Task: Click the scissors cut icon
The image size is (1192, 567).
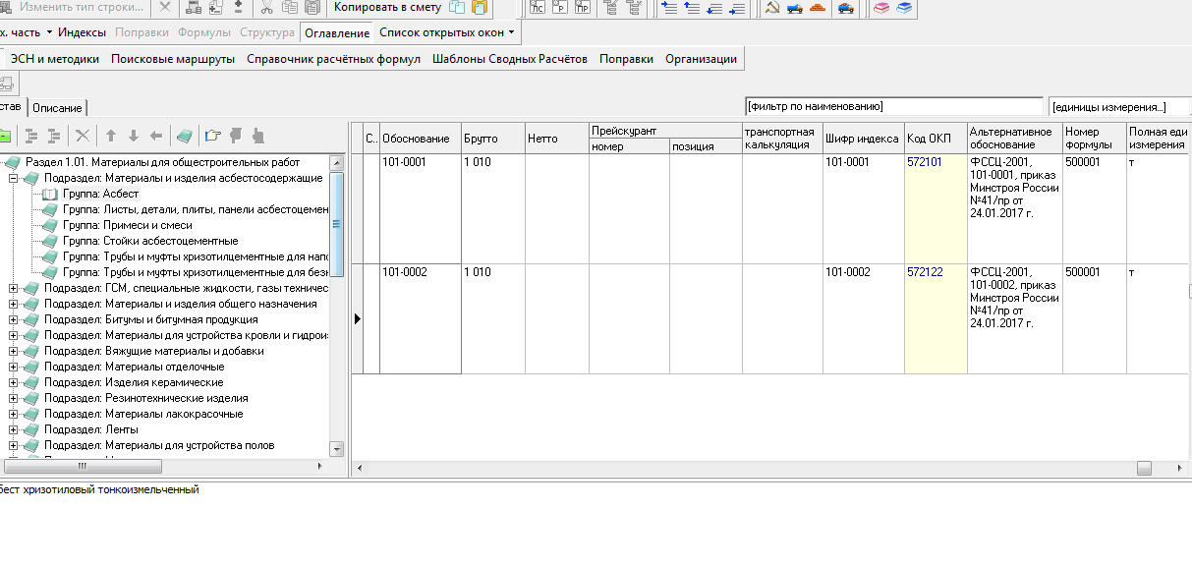Action: [266, 9]
